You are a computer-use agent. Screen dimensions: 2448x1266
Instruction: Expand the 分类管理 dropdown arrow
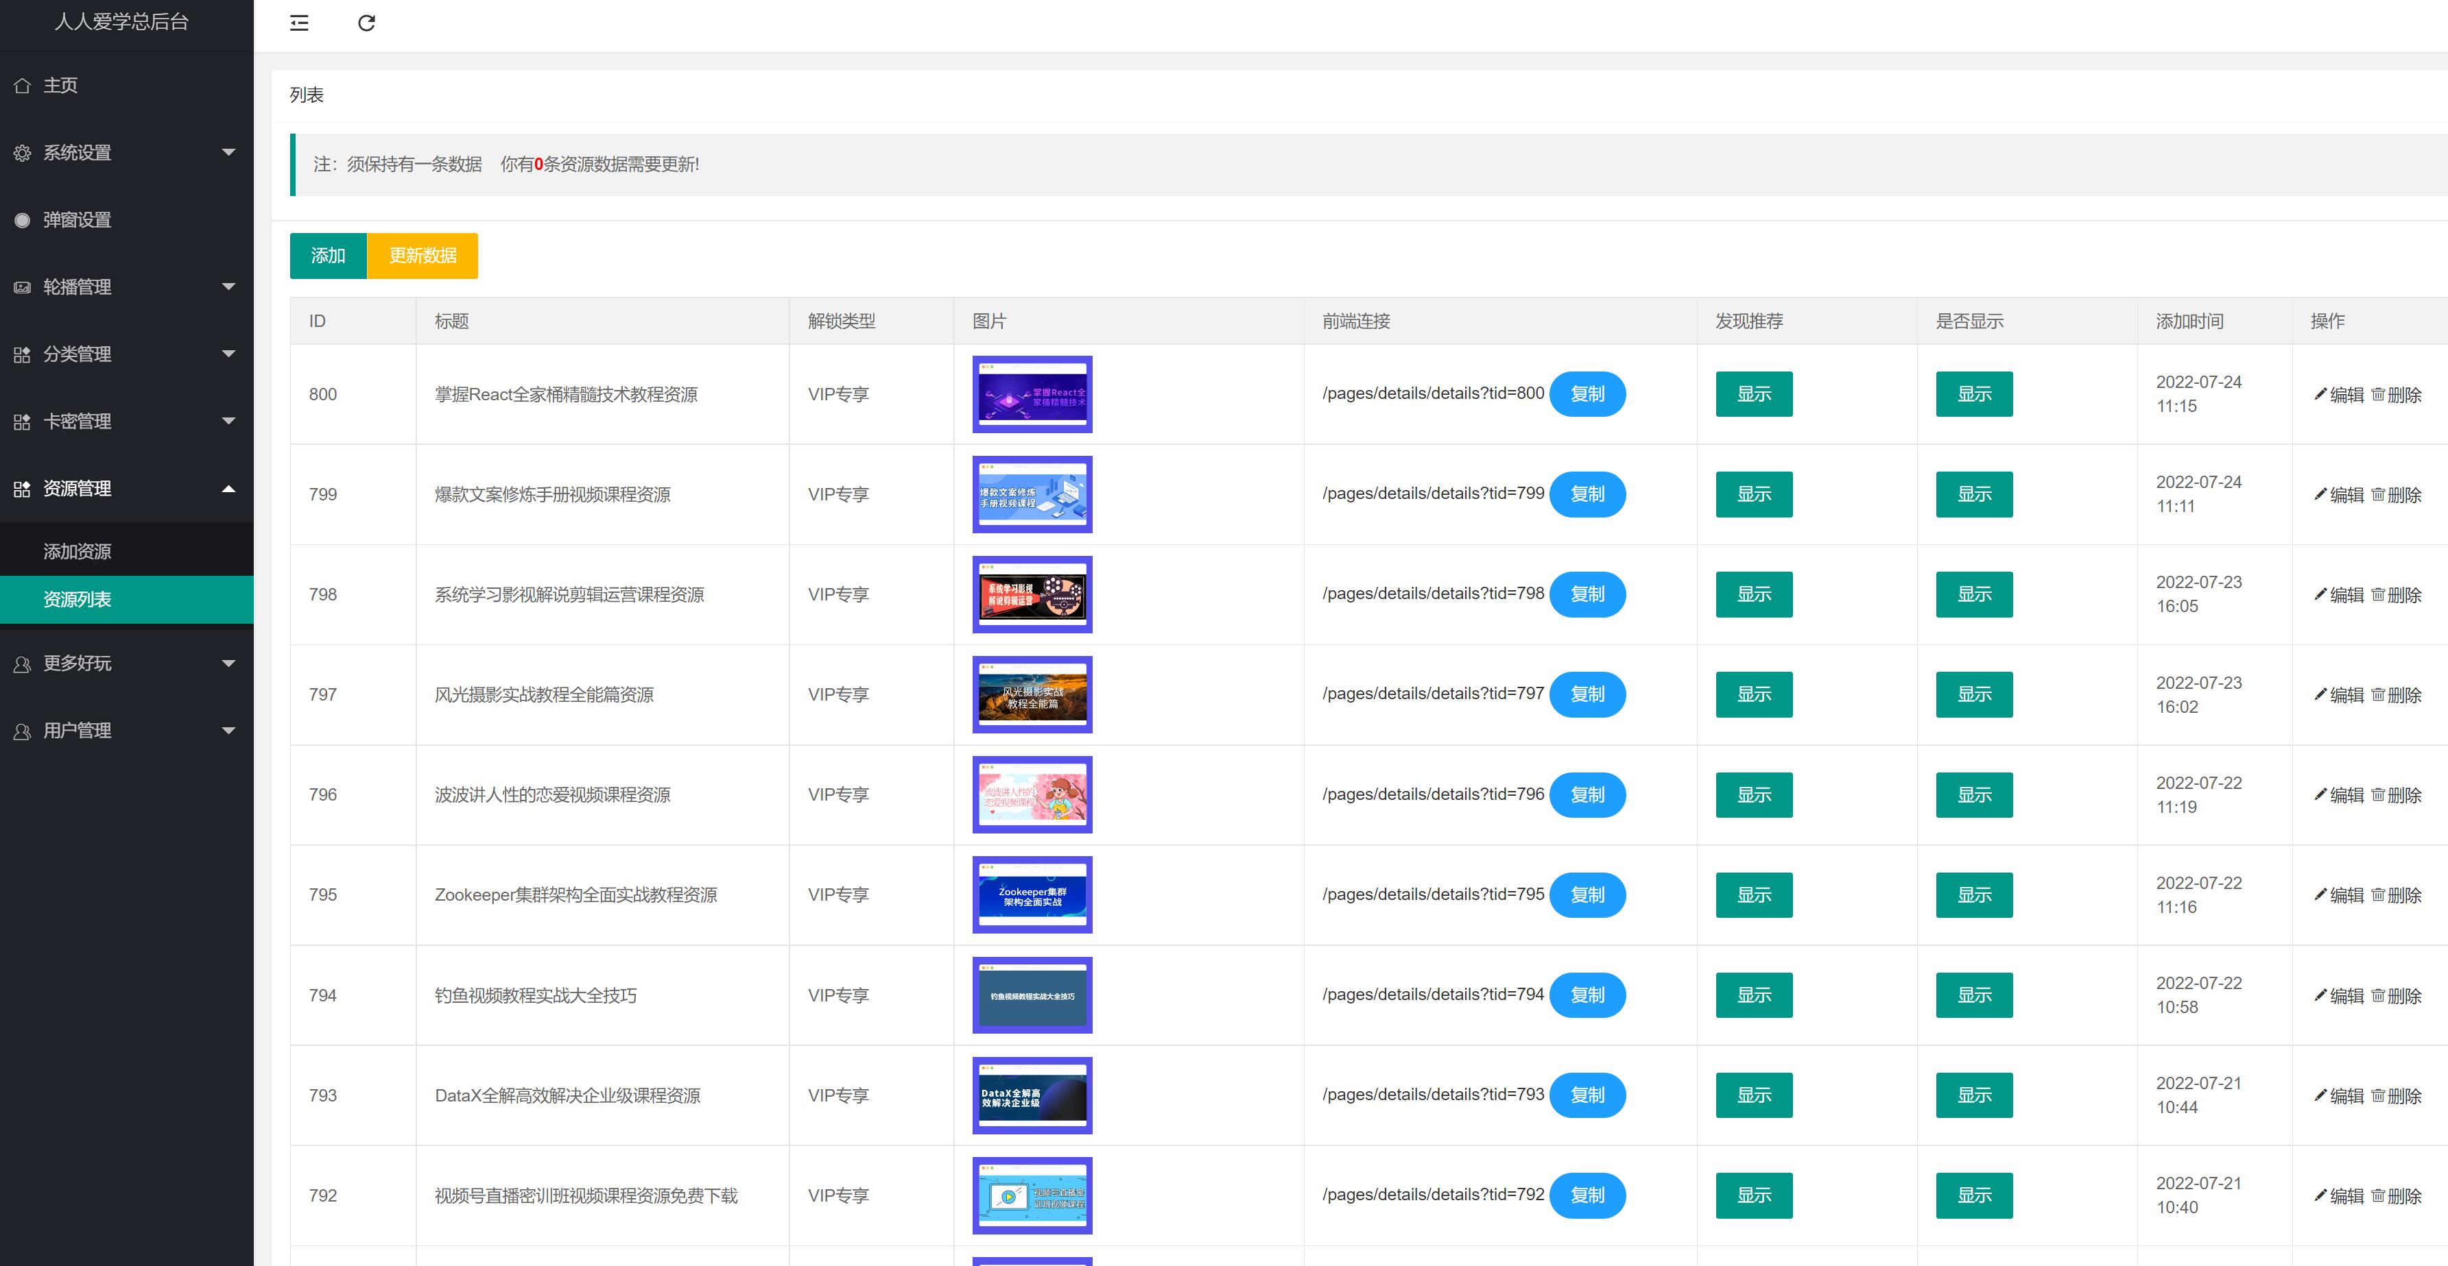pyautogui.click(x=228, y=354)
